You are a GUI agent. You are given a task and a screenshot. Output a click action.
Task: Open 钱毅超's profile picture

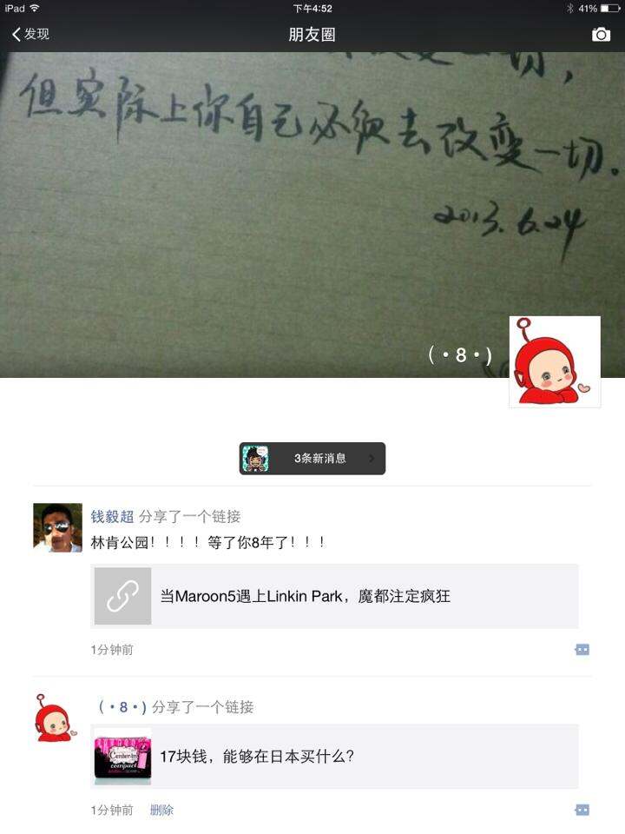(x=57, y=527)
